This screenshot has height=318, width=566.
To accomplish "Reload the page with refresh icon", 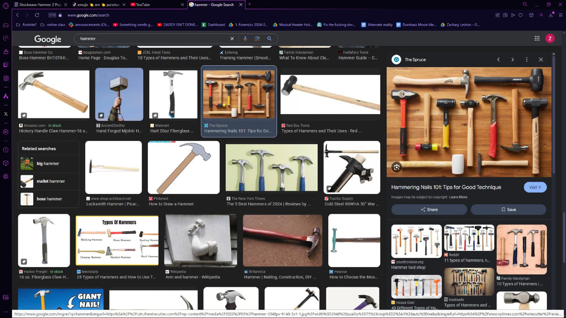I will point(37,15).
